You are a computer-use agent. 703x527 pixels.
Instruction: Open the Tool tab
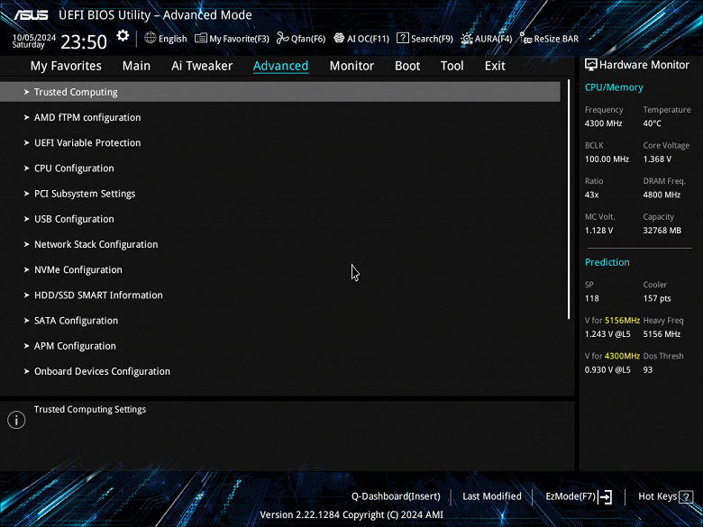point(452,66)
